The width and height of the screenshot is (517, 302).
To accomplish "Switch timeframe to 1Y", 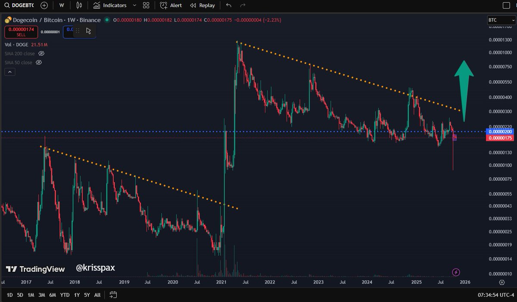I will click(x=76, y=295).
